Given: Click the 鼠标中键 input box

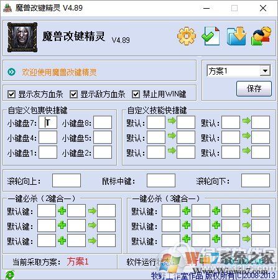Looking at the screenshot, I should (161, 180).
